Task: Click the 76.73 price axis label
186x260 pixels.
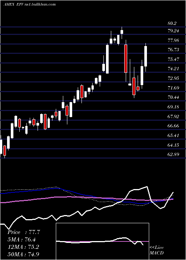Action: [173, 50]
